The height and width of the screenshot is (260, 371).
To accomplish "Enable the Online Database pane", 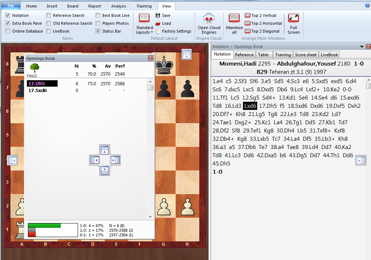I will pyautogui.click(x=8, y=31).
